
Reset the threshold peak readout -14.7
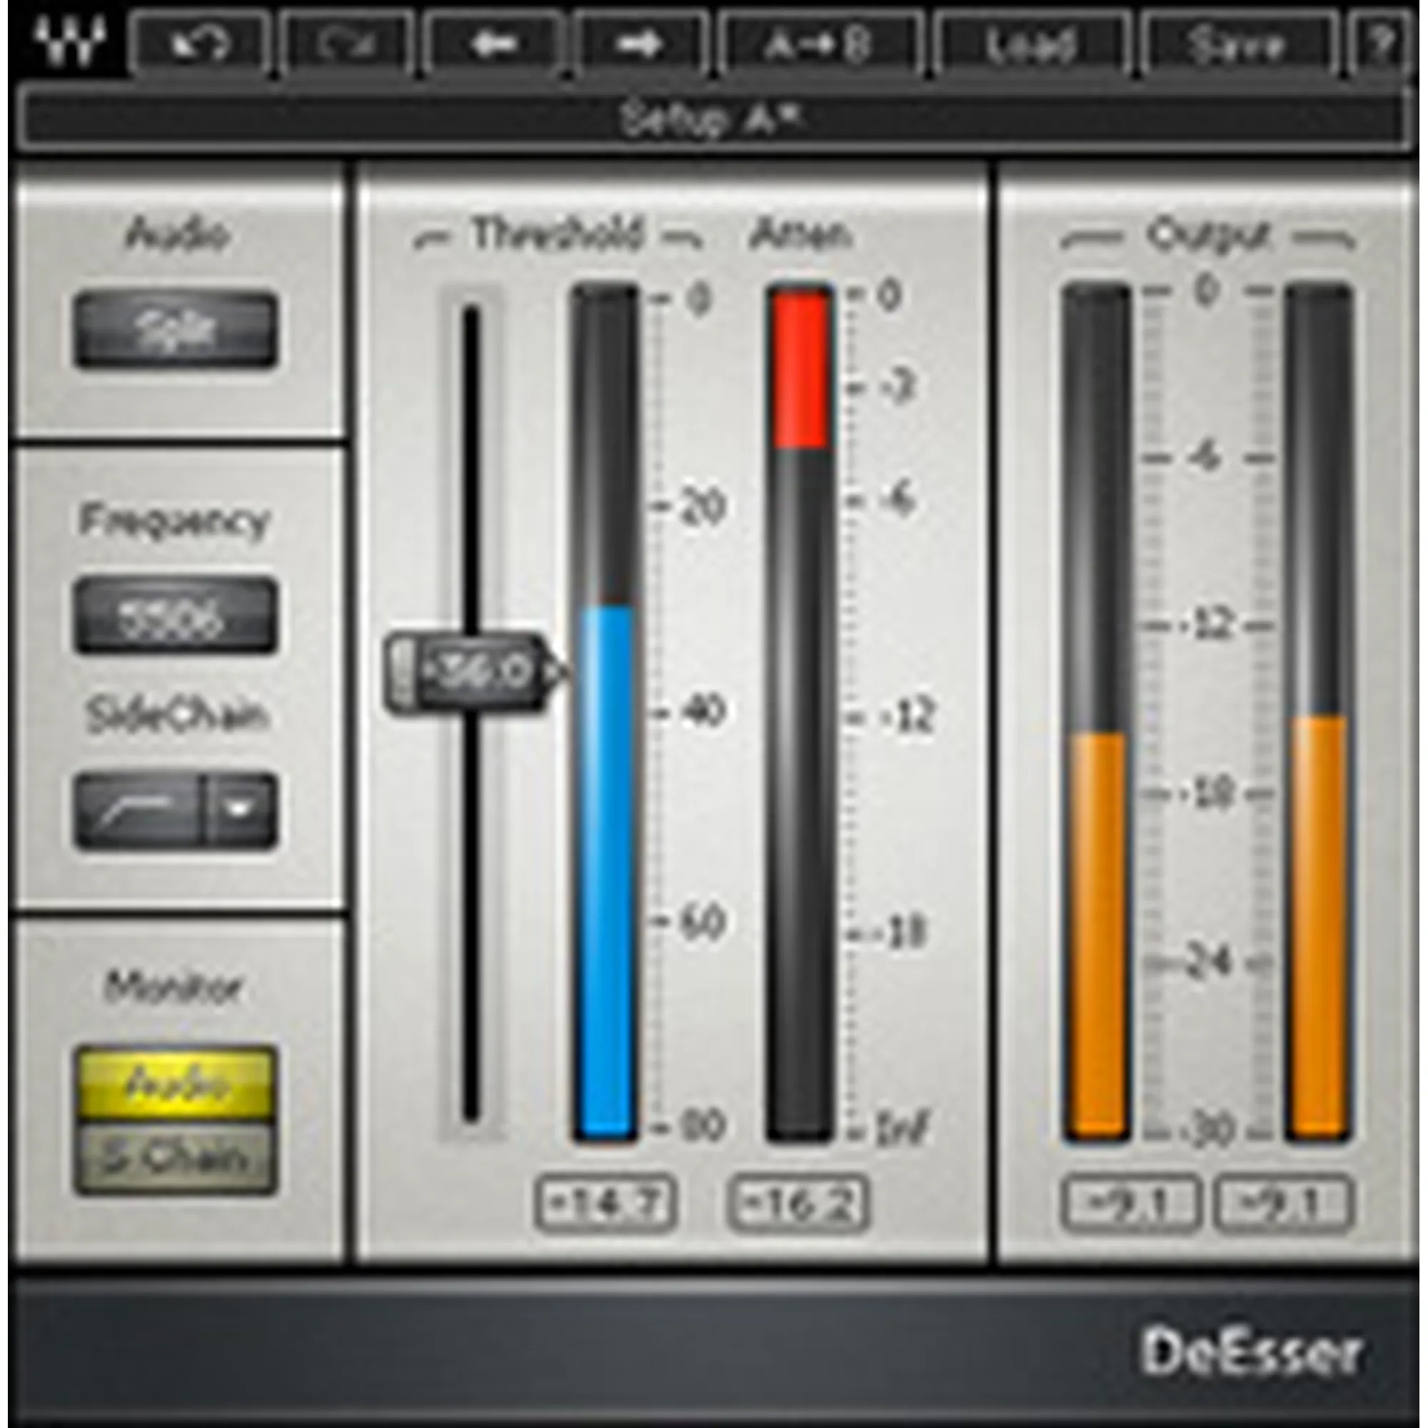[605, 1203]
